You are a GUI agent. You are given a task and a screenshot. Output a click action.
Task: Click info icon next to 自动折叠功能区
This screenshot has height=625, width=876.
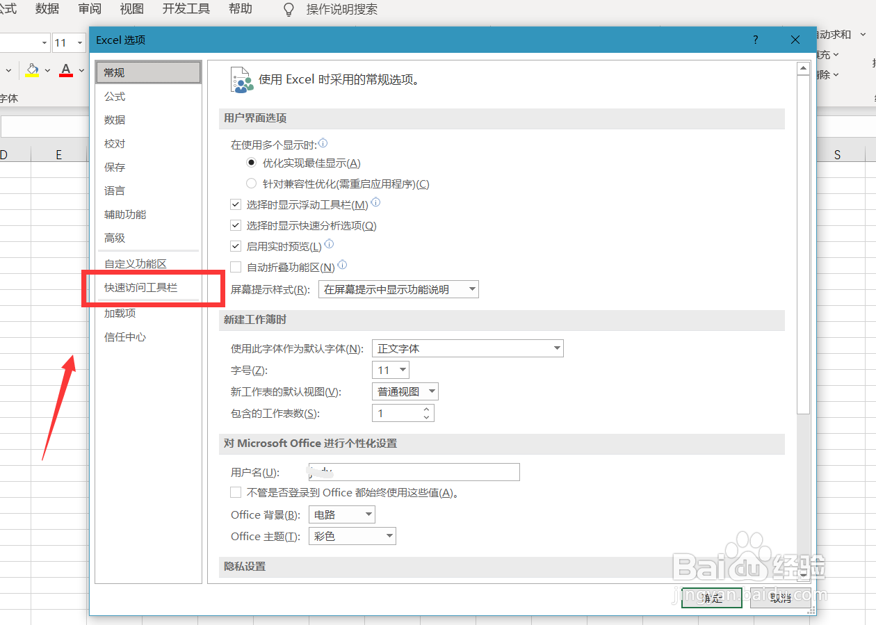click(x=342, y=266)
